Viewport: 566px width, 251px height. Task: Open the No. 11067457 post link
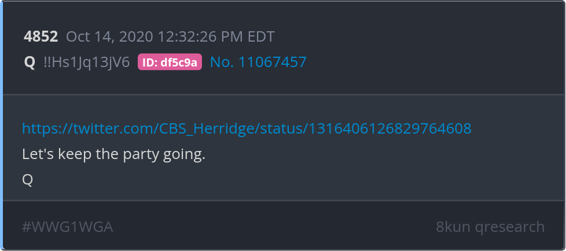(258, 62)
